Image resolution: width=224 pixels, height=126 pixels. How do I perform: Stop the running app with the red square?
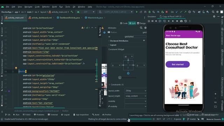pyautogui.click(x=167, y=12)
